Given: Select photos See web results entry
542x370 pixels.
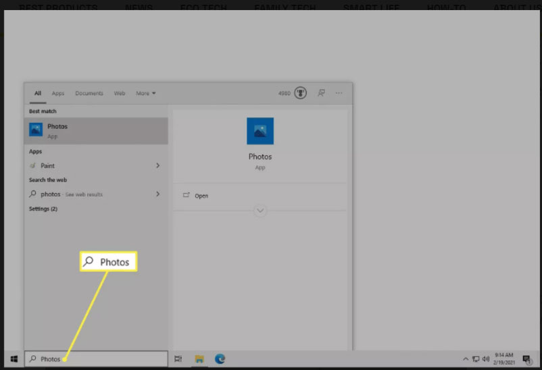Looking at the screenshot, I should (x=96, y=194).
